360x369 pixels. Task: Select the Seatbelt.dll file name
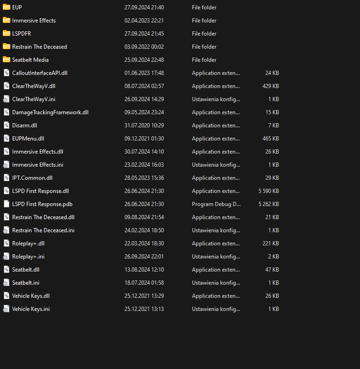click(26, 270)
